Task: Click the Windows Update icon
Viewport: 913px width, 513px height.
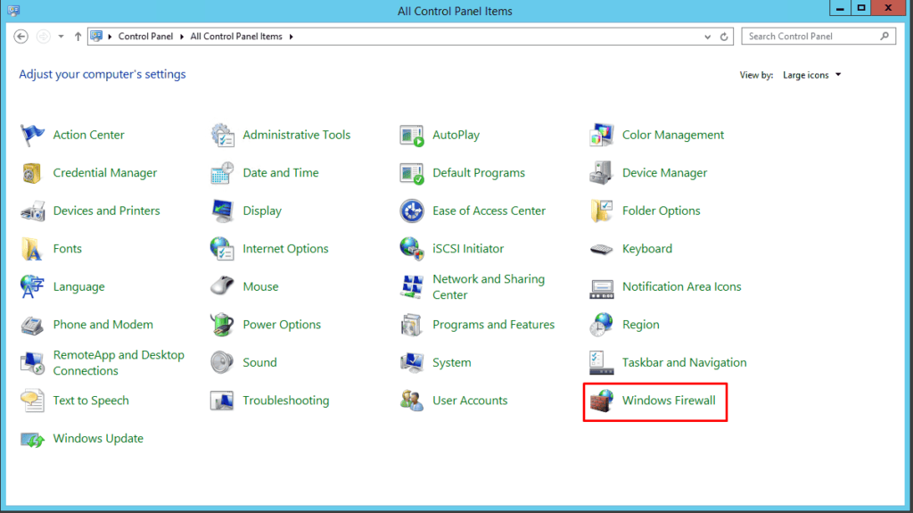Action: pyautogui.click(x=32, y=439)
